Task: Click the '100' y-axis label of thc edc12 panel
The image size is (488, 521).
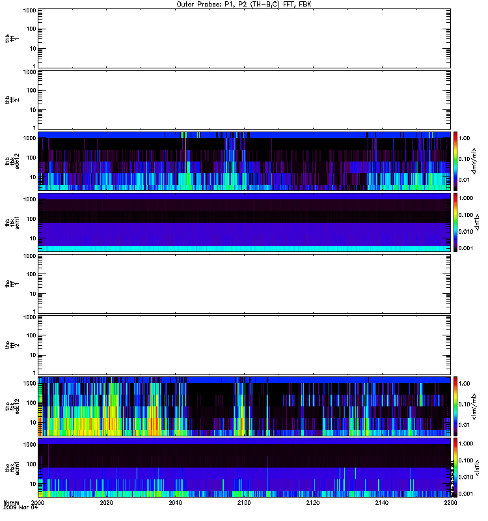Action: click(x=31, y=403)
